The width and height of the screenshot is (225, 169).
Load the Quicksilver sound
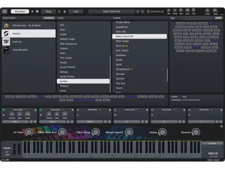(x=139, y=27)
